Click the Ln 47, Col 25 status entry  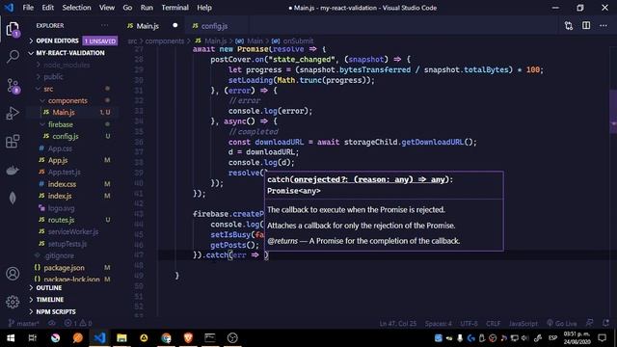[398, 324]
